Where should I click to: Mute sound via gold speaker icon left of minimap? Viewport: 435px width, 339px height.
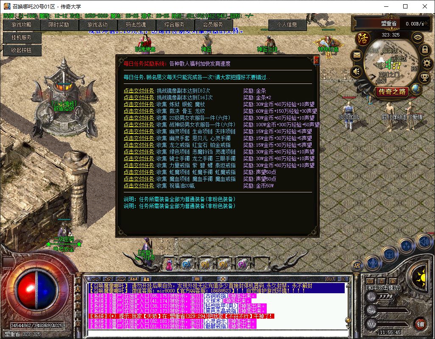357,72
